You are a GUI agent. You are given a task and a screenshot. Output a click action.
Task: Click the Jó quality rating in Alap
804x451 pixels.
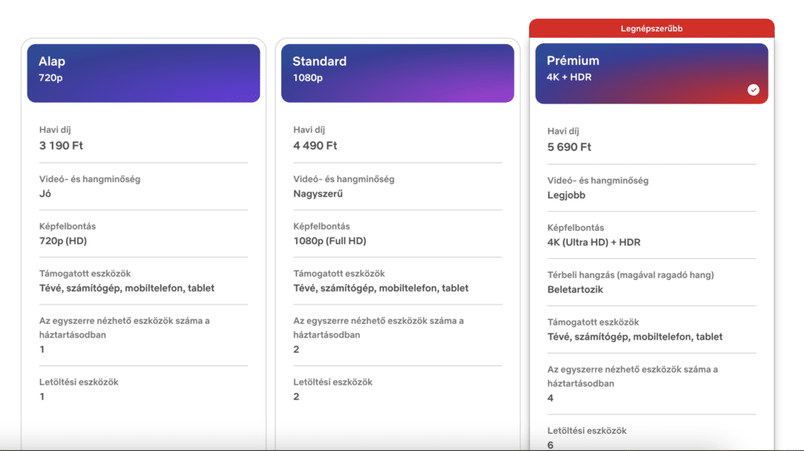[x=45, y=194]
